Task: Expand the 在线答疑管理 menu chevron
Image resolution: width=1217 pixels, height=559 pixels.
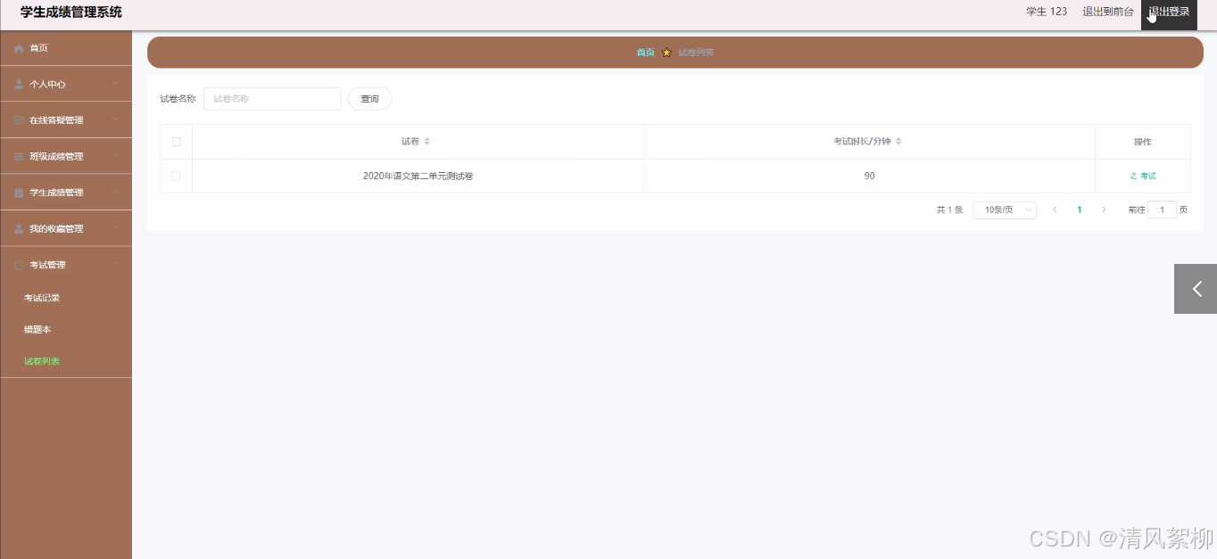Action: click(x=116, y=120)
